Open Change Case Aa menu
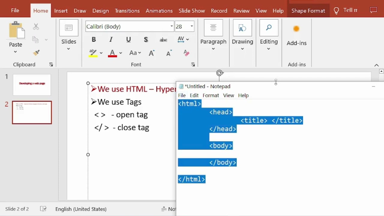 point(135,53)
